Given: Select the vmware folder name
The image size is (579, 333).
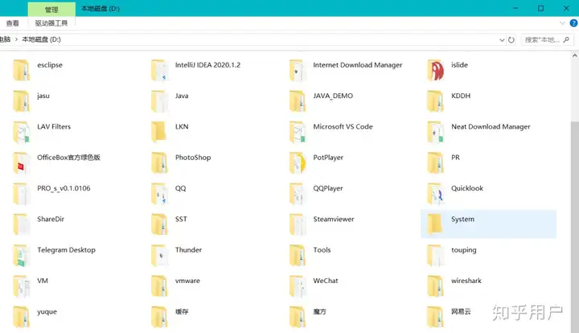Looking at the screenshot, I should (187, 281).
